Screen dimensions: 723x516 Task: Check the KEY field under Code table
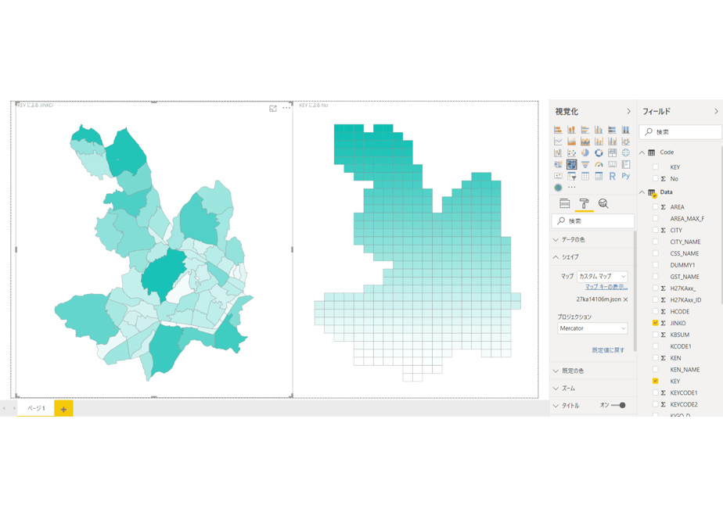(655, 167)
